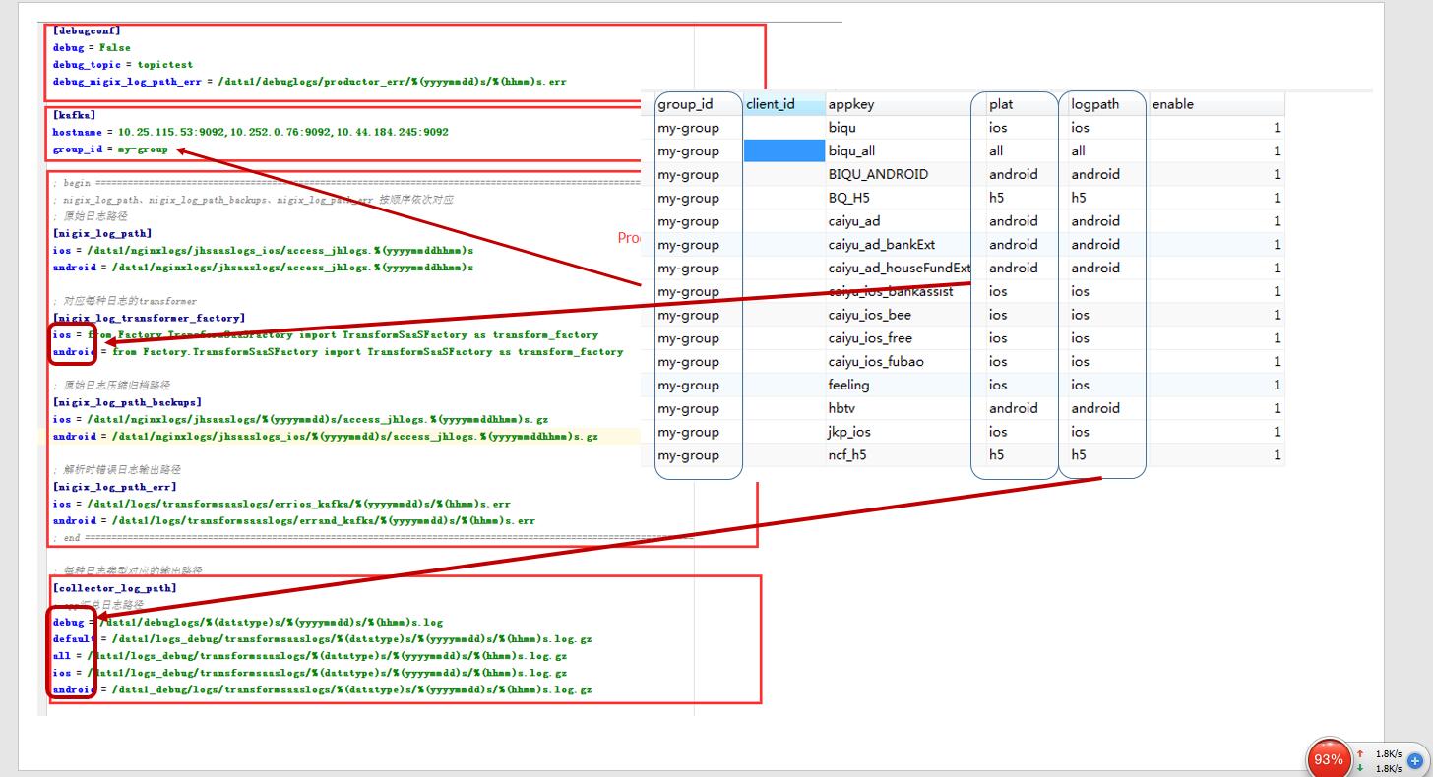Click the enable value in the feeling row
The width and height of the screenshot is (1433, 777).
1277,385
